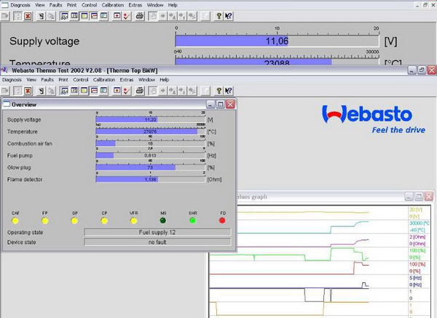Image resolution: width=437 pixels, height=318 pixels.
Task: Maximize the Overview panel
Action: click(x=220, y=104)
